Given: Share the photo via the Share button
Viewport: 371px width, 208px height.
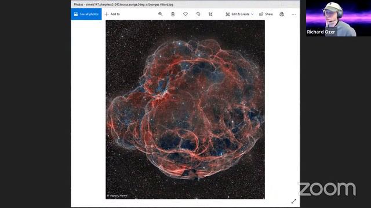Looking at the screenshot, I should [x=266, y=14].
